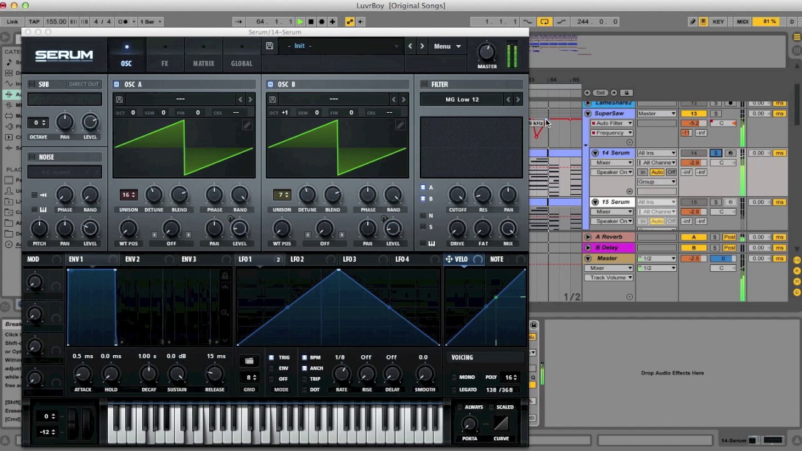Click Serum's save preset disk icon
This screenshot has width=802, height=451.
(269, 46)
